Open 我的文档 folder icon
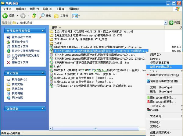 tap(9, 84)
